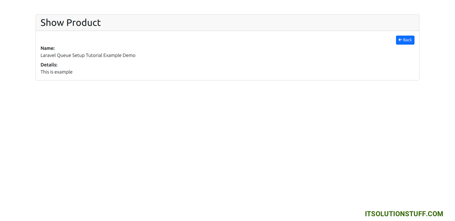Click the word "This" in details value

(x=45, y=72)
